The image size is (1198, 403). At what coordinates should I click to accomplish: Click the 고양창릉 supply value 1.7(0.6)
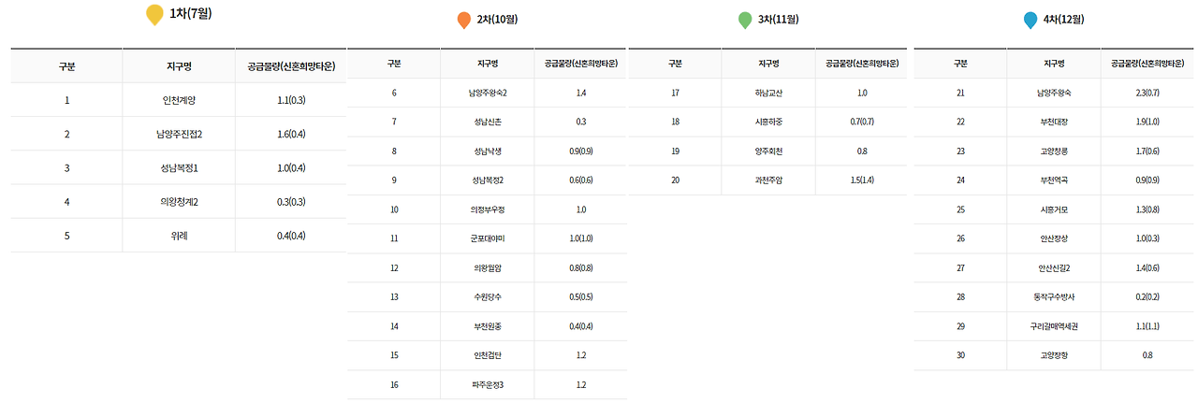tap(1147, 151)
